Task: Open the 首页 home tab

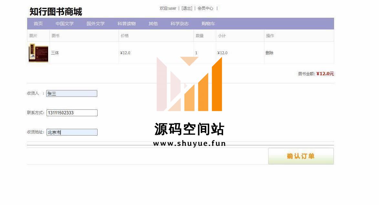Action: 38,24
